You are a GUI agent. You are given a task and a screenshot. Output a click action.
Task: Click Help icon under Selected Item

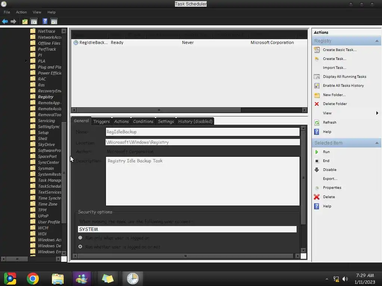pyautogui.click(x=317, y=206)
